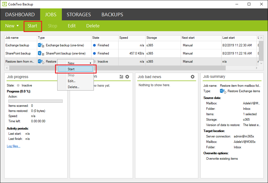
Task: Click the CodeTwo Backup app logo icon
Action: 5,4
